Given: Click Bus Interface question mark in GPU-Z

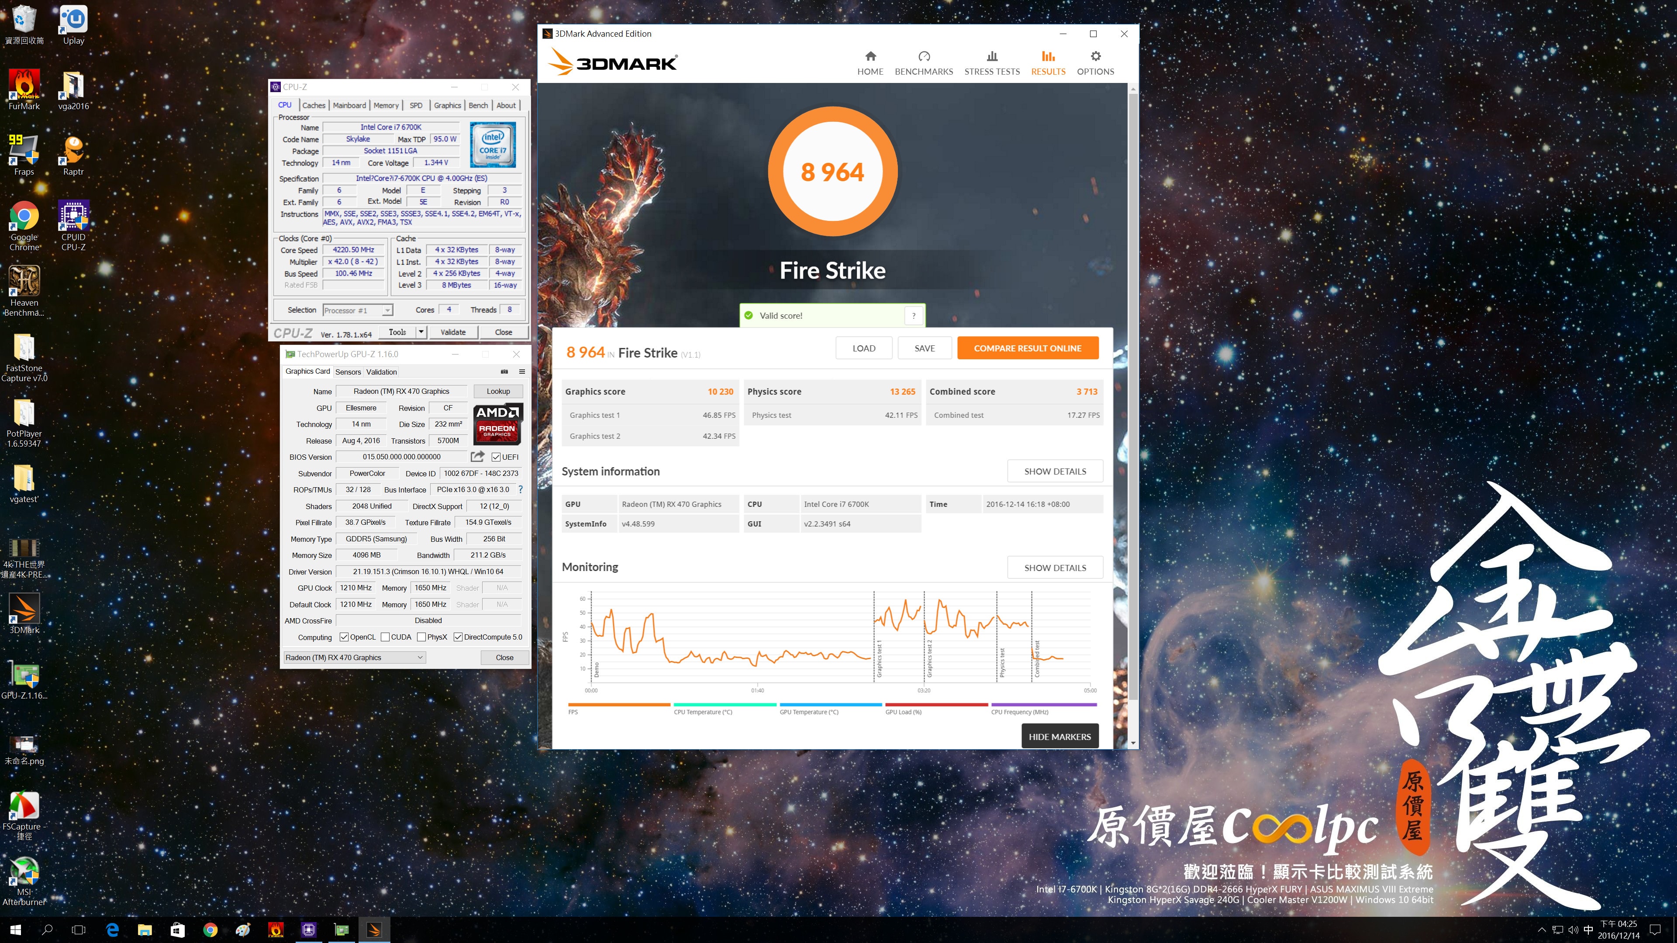Looking at the screenshot, I should coord(520,489).
